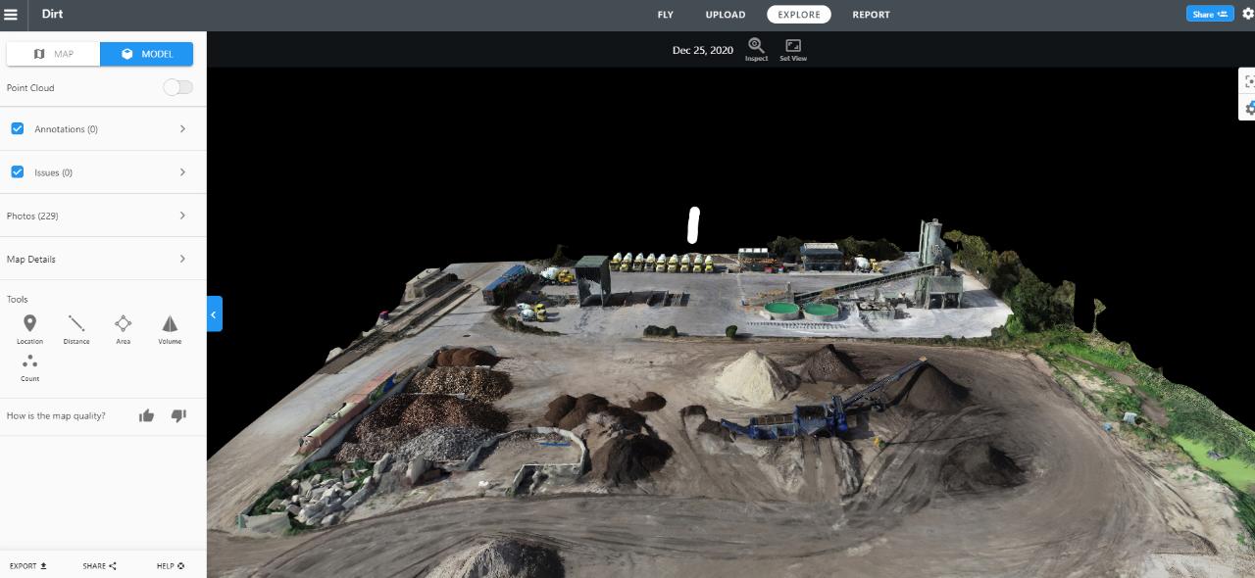Screen dimensions: 1255x578
Task: Activate the Volume tool
Action: 170,324
